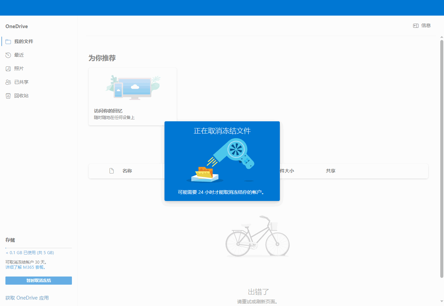Click the file type icon column header

coord(111,171)
